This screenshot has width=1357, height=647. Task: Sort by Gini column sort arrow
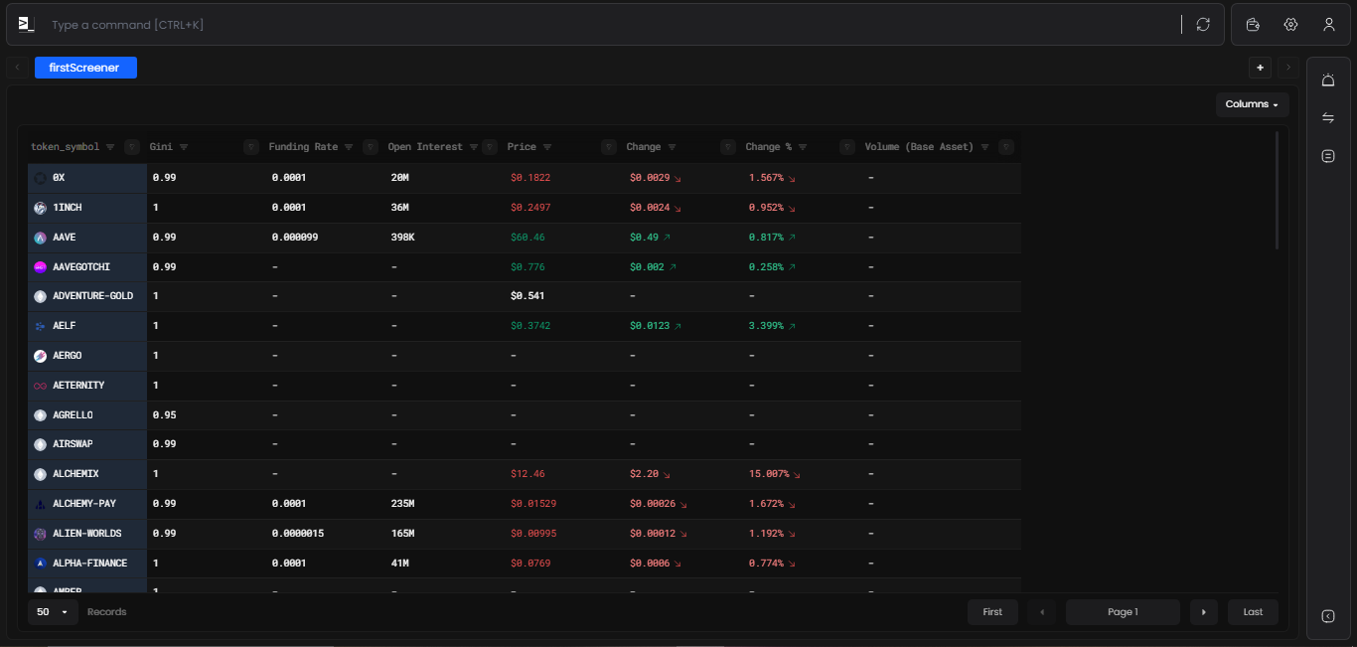pos(184,147)
